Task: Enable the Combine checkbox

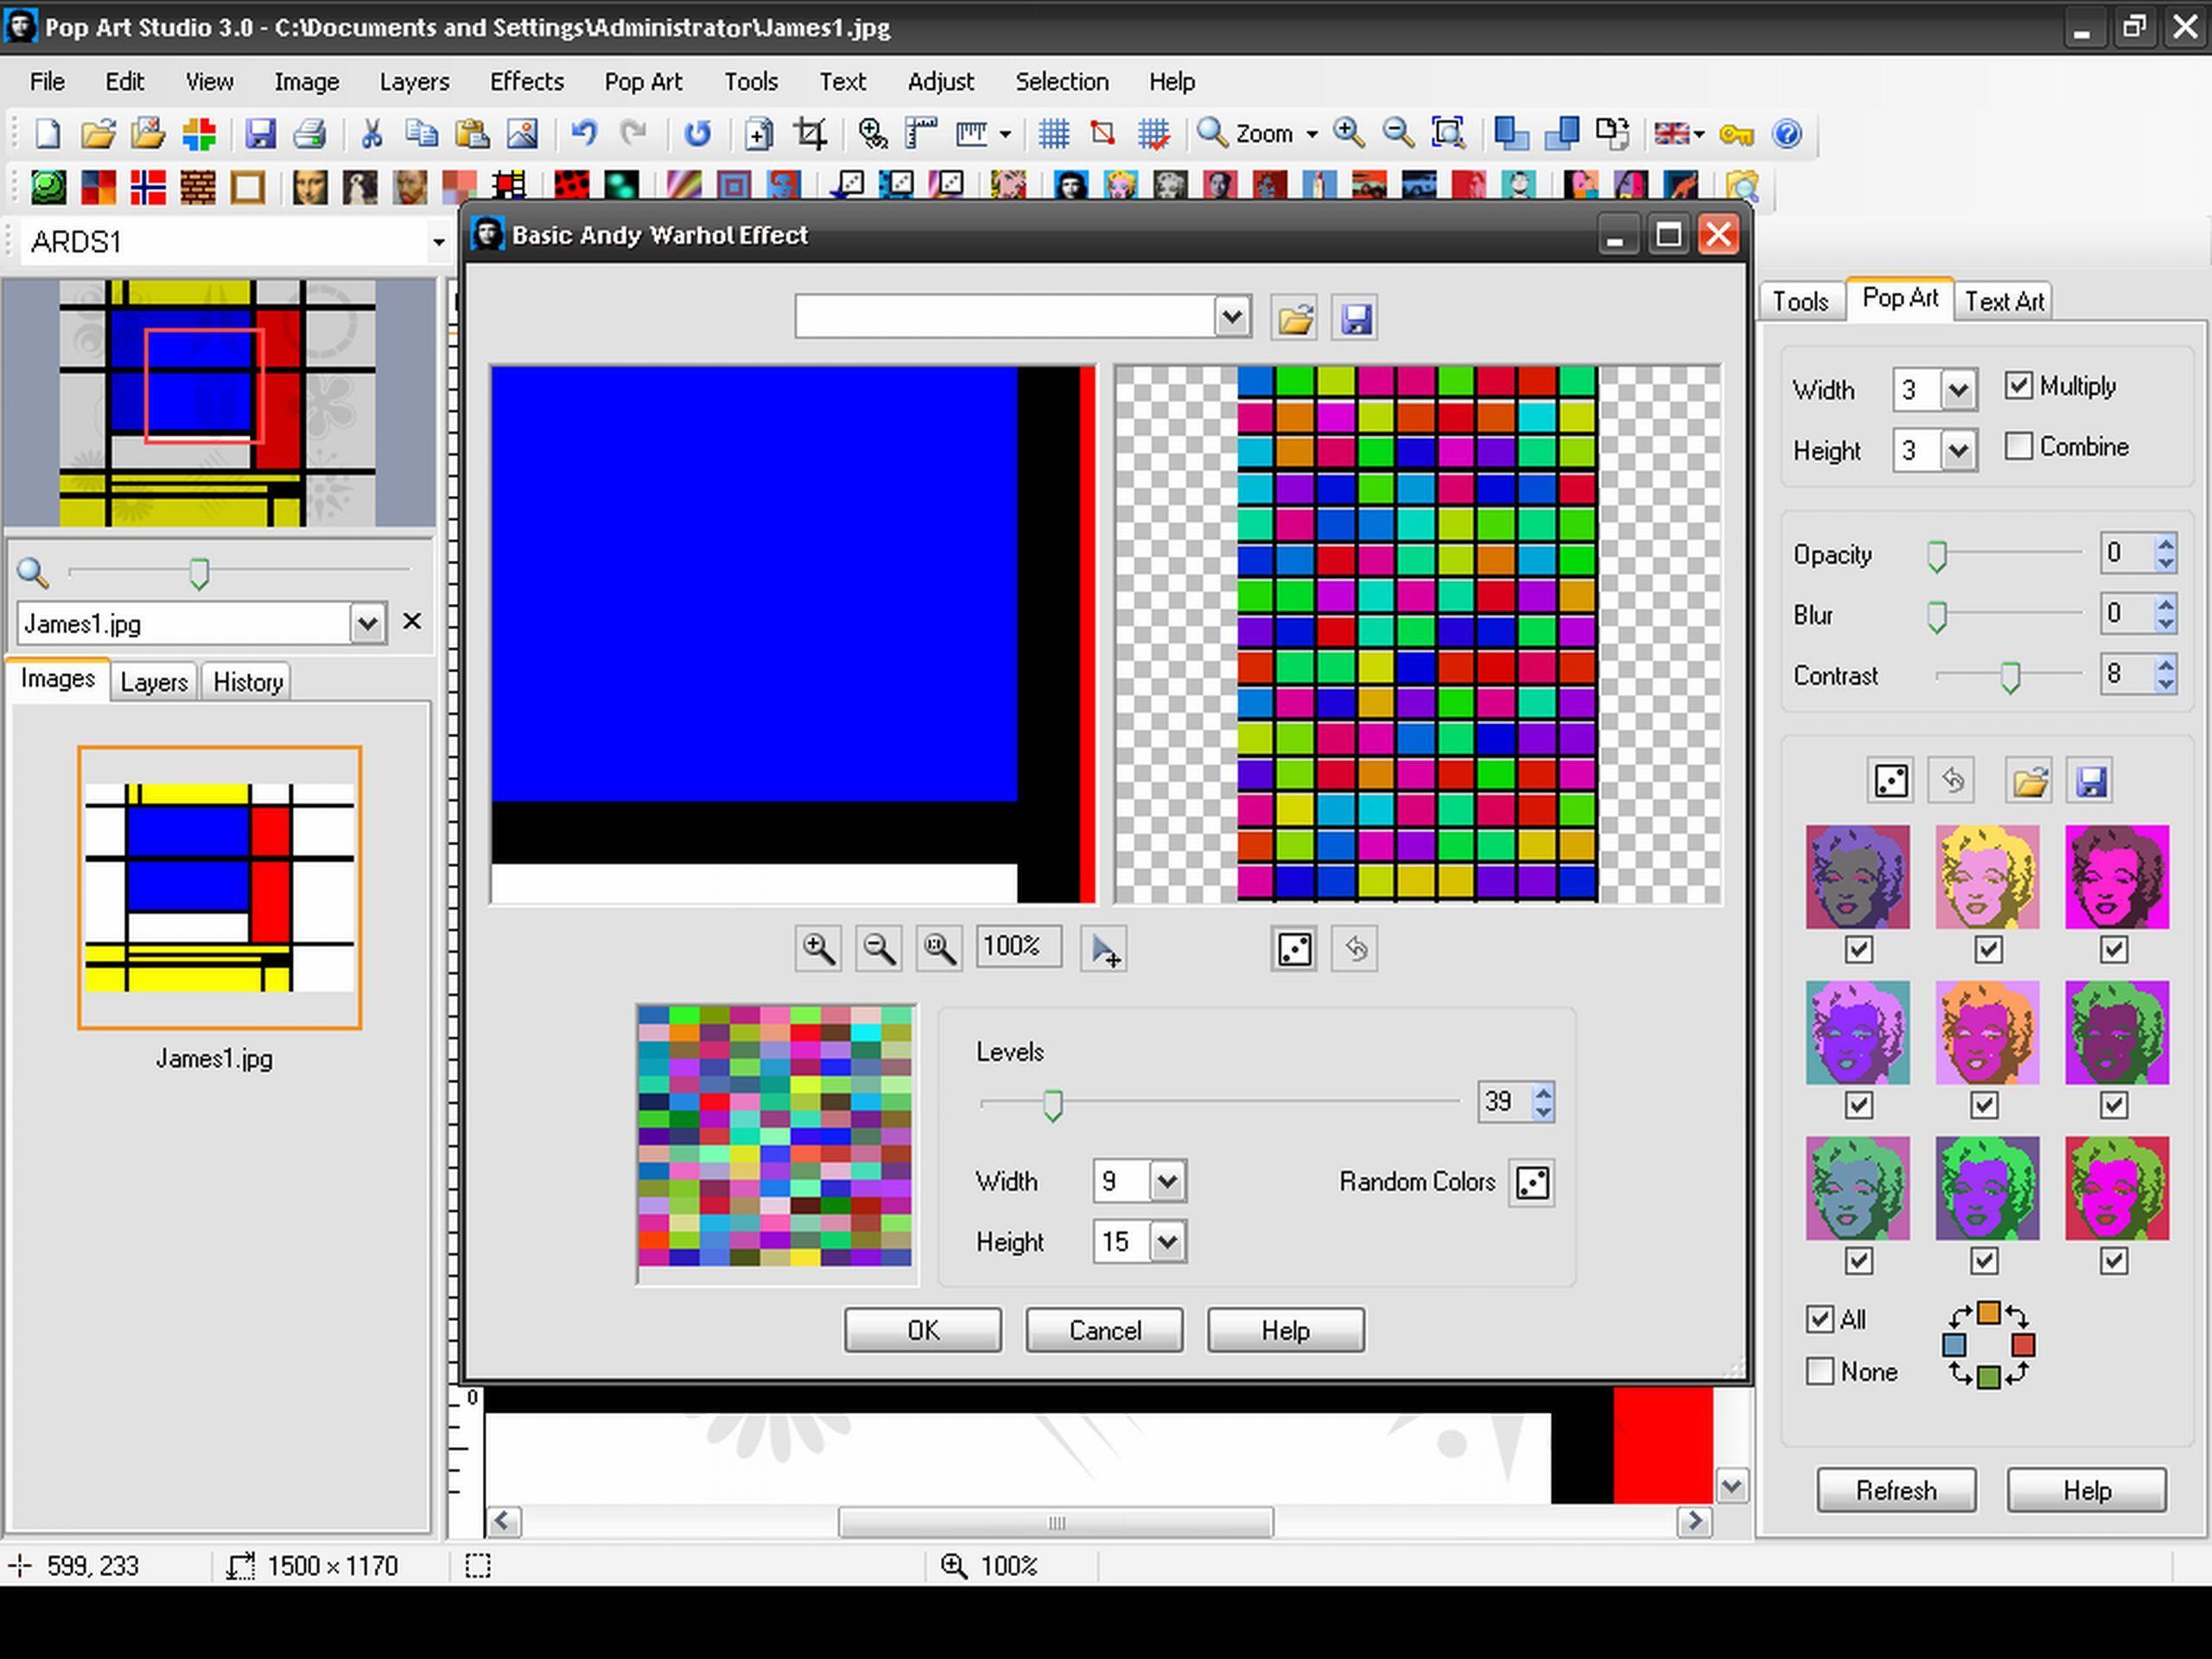Action: 2019,447
